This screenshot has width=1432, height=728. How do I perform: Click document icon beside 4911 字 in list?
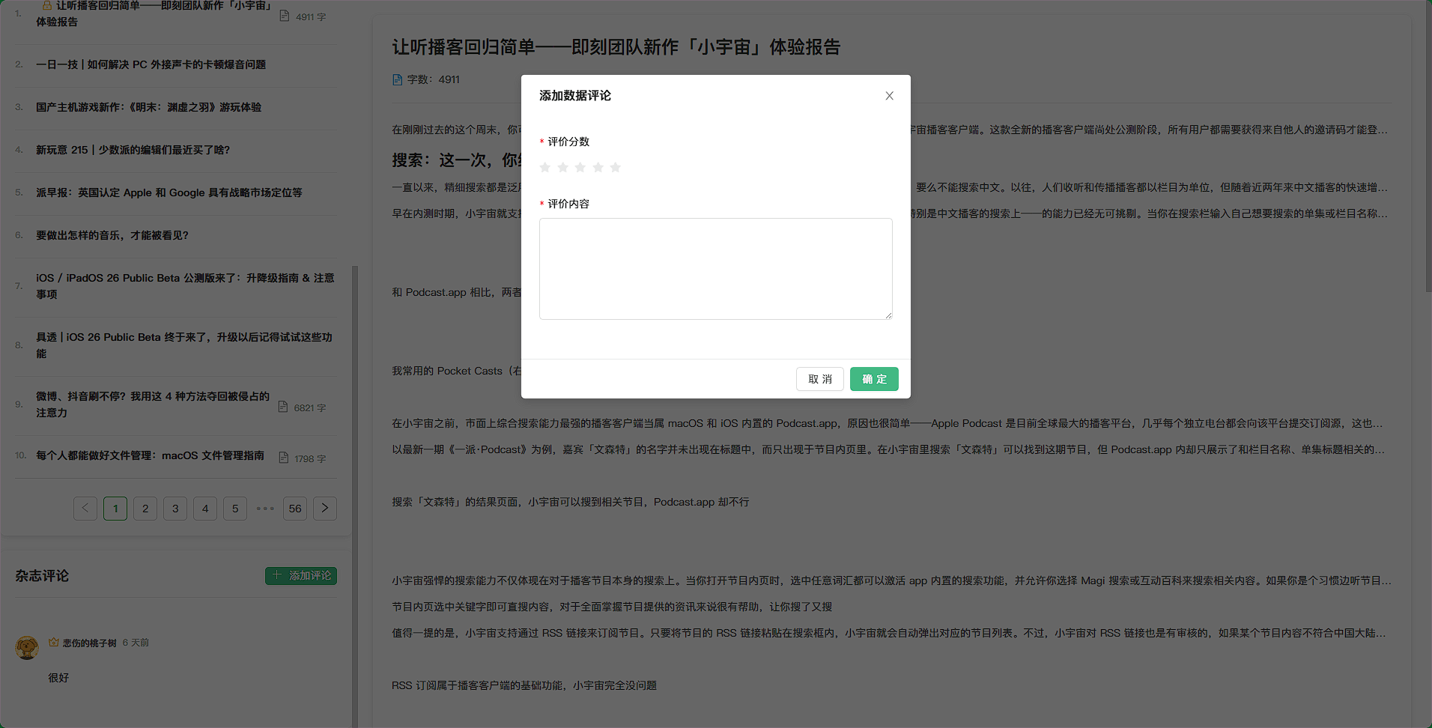coord(285,16)
